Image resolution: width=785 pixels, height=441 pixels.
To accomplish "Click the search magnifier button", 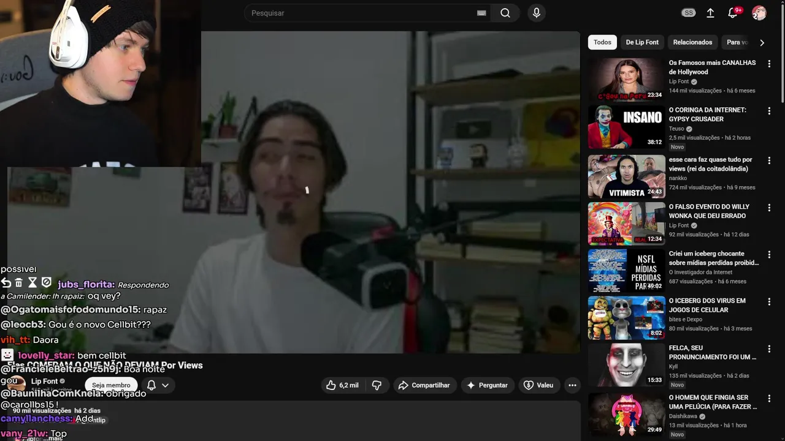I will click(x=505, y=13).
